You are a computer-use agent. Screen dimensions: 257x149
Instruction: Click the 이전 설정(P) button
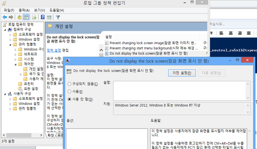182,73
